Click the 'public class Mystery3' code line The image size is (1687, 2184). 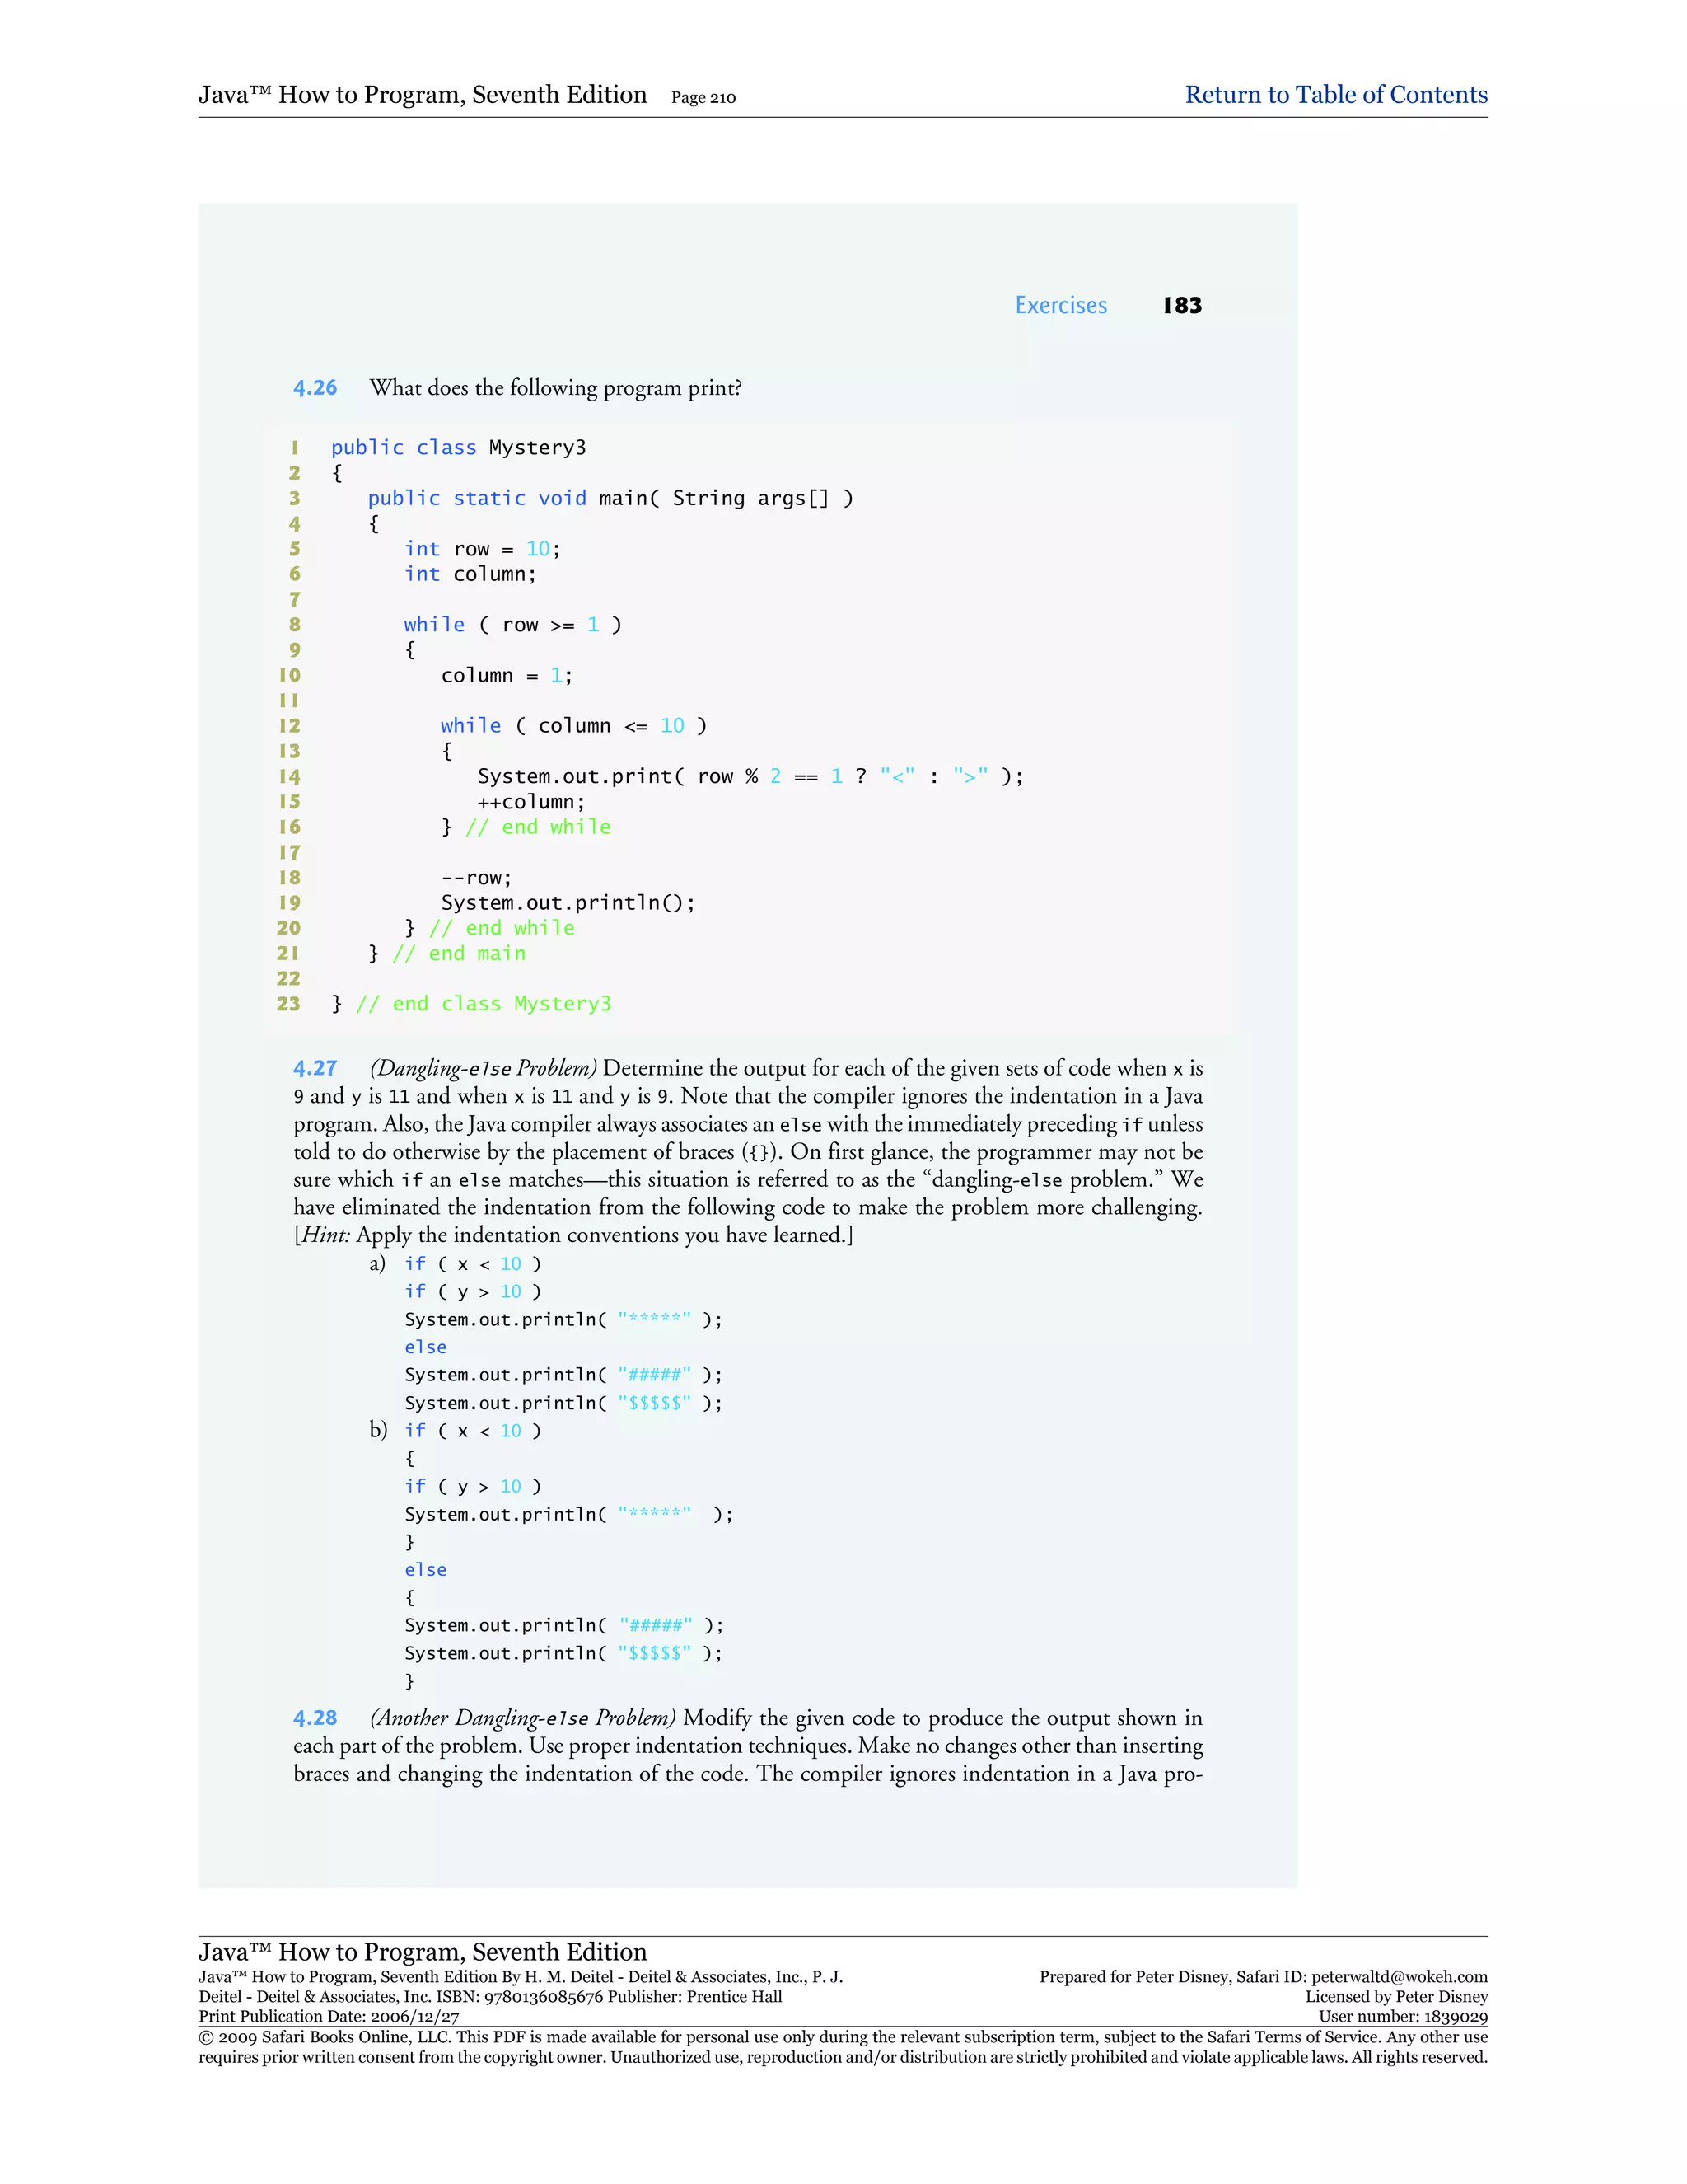tap(458, 447)
